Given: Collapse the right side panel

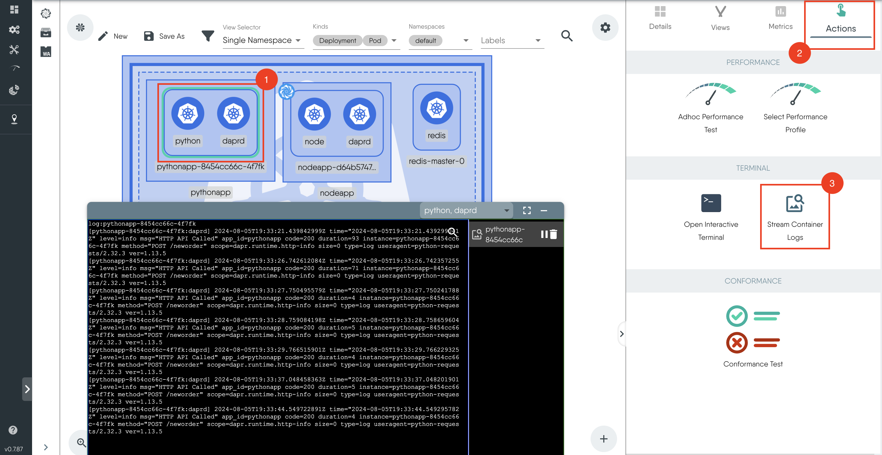Looking at the screenshot, I should [x=622, y=333].
